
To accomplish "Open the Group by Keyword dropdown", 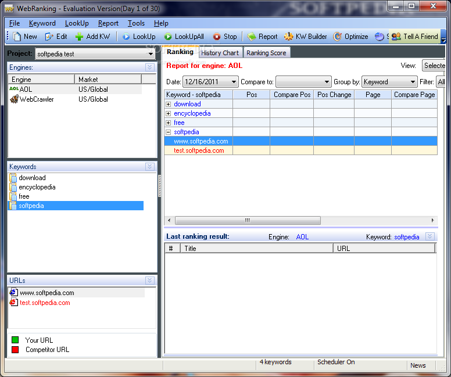I will point(413,82).
